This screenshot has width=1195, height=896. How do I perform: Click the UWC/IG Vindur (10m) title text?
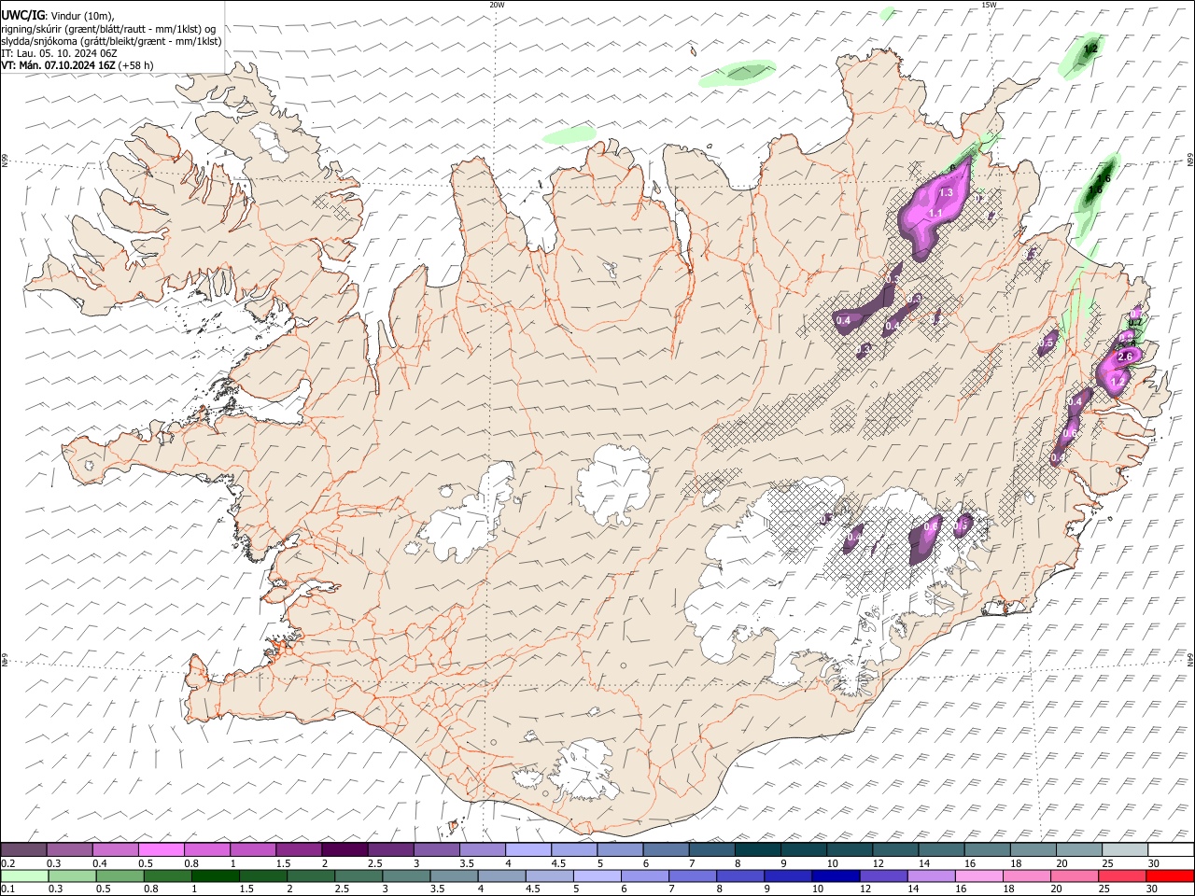58,15
